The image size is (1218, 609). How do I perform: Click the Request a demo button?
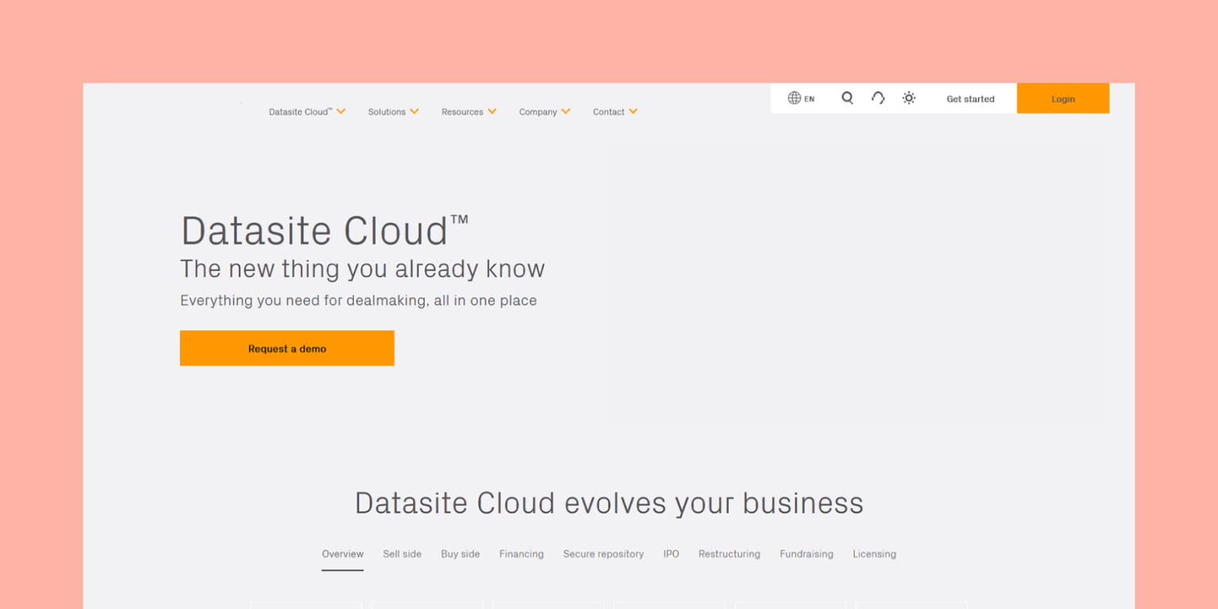[287, 348]
